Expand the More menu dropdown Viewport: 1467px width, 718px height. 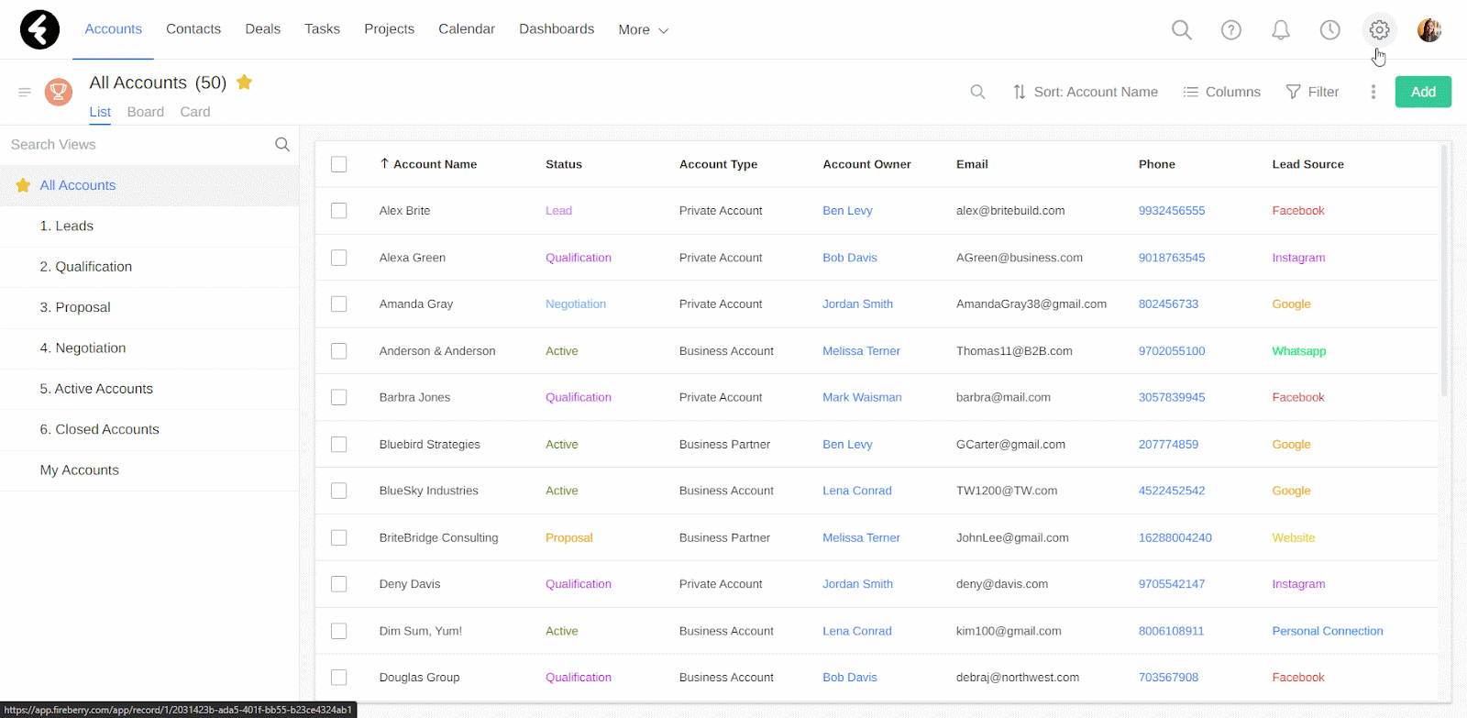click(x=644, y=29)
